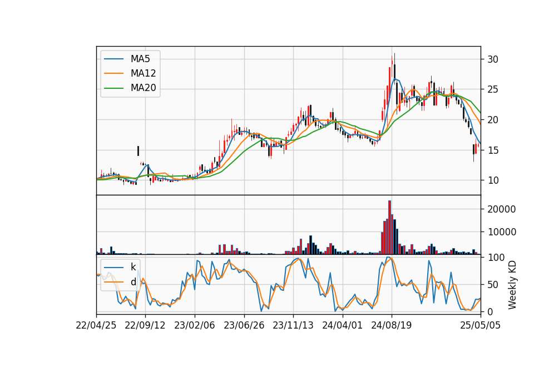Click the KD axis value 50

pyautogui.click(x=493, y=285)
